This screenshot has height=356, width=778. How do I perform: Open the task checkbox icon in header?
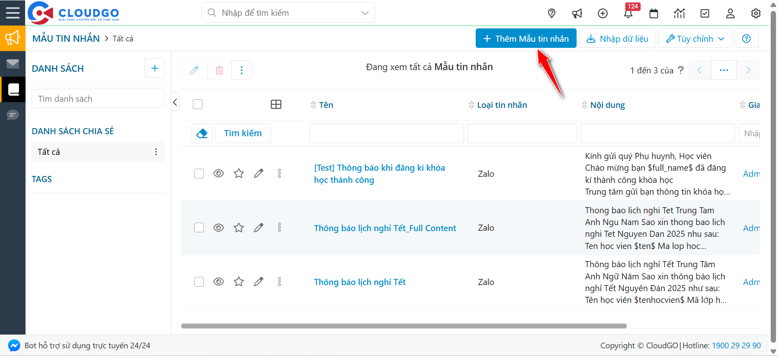click(x=705, y=13)
